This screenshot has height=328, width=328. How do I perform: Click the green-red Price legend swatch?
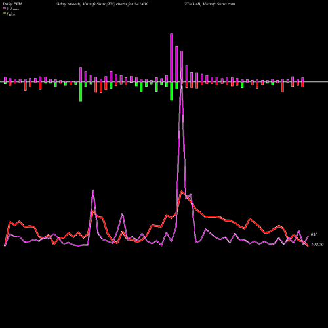(x=4, y=14)
